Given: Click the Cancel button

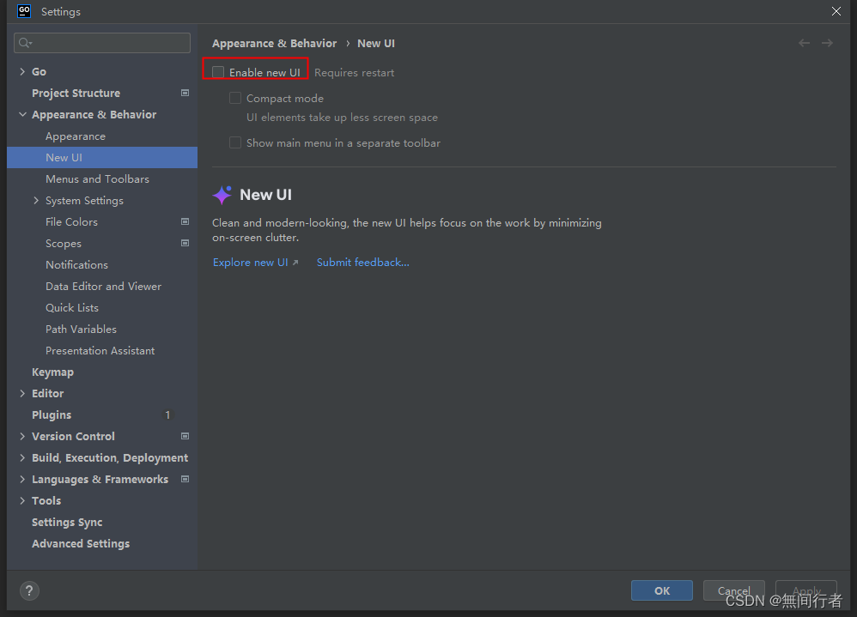Looking at the screenshot, I should coord(733,590).
